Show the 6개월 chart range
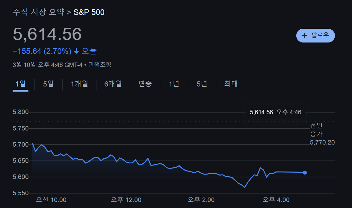The image size is (352, 208). click(113, 84)
